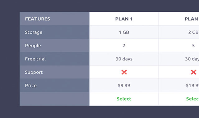Click the 1 GB storage cell
The width and height of the screenshot is (199, 118).
[x=124, y=32]
